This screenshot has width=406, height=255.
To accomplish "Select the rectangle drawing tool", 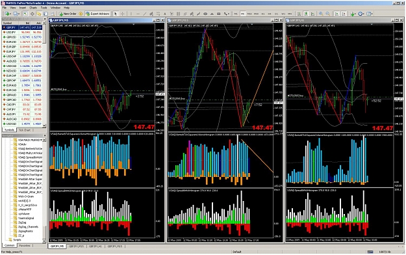I will coord(219,14).
